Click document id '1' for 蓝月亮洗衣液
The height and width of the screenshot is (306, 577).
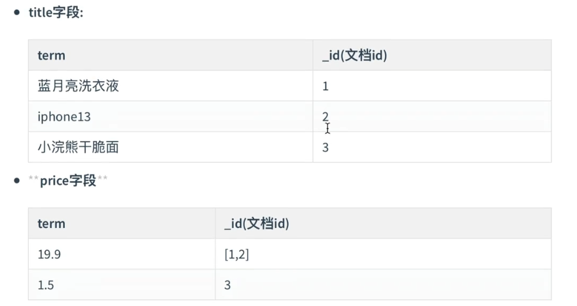tap(326, 86)
